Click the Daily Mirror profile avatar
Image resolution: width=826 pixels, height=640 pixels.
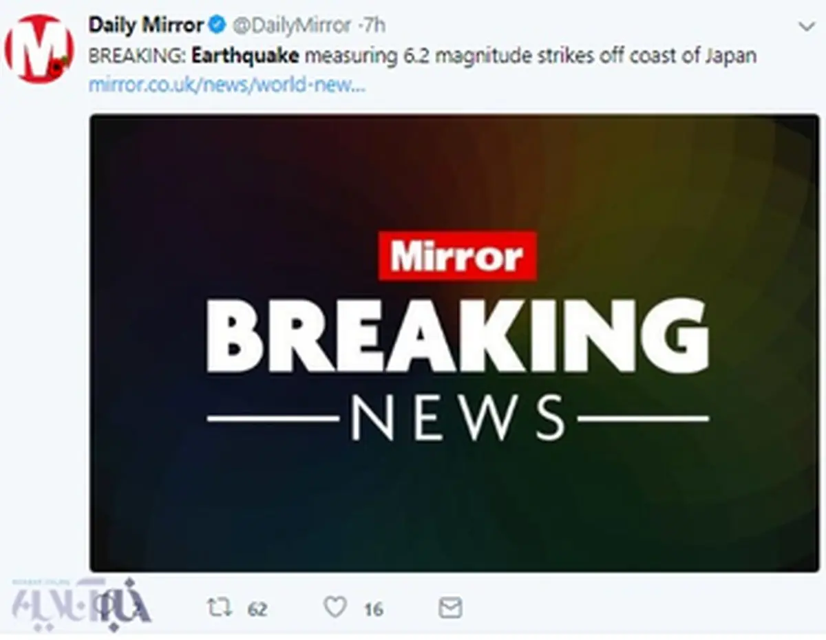pos(39,48)
